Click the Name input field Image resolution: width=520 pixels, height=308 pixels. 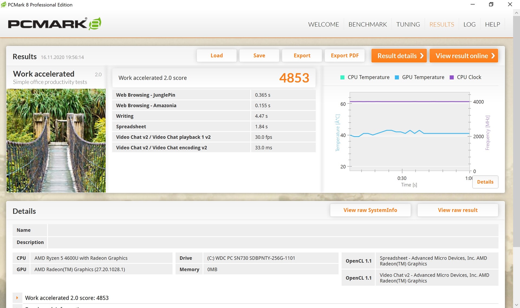coord(273,230)
